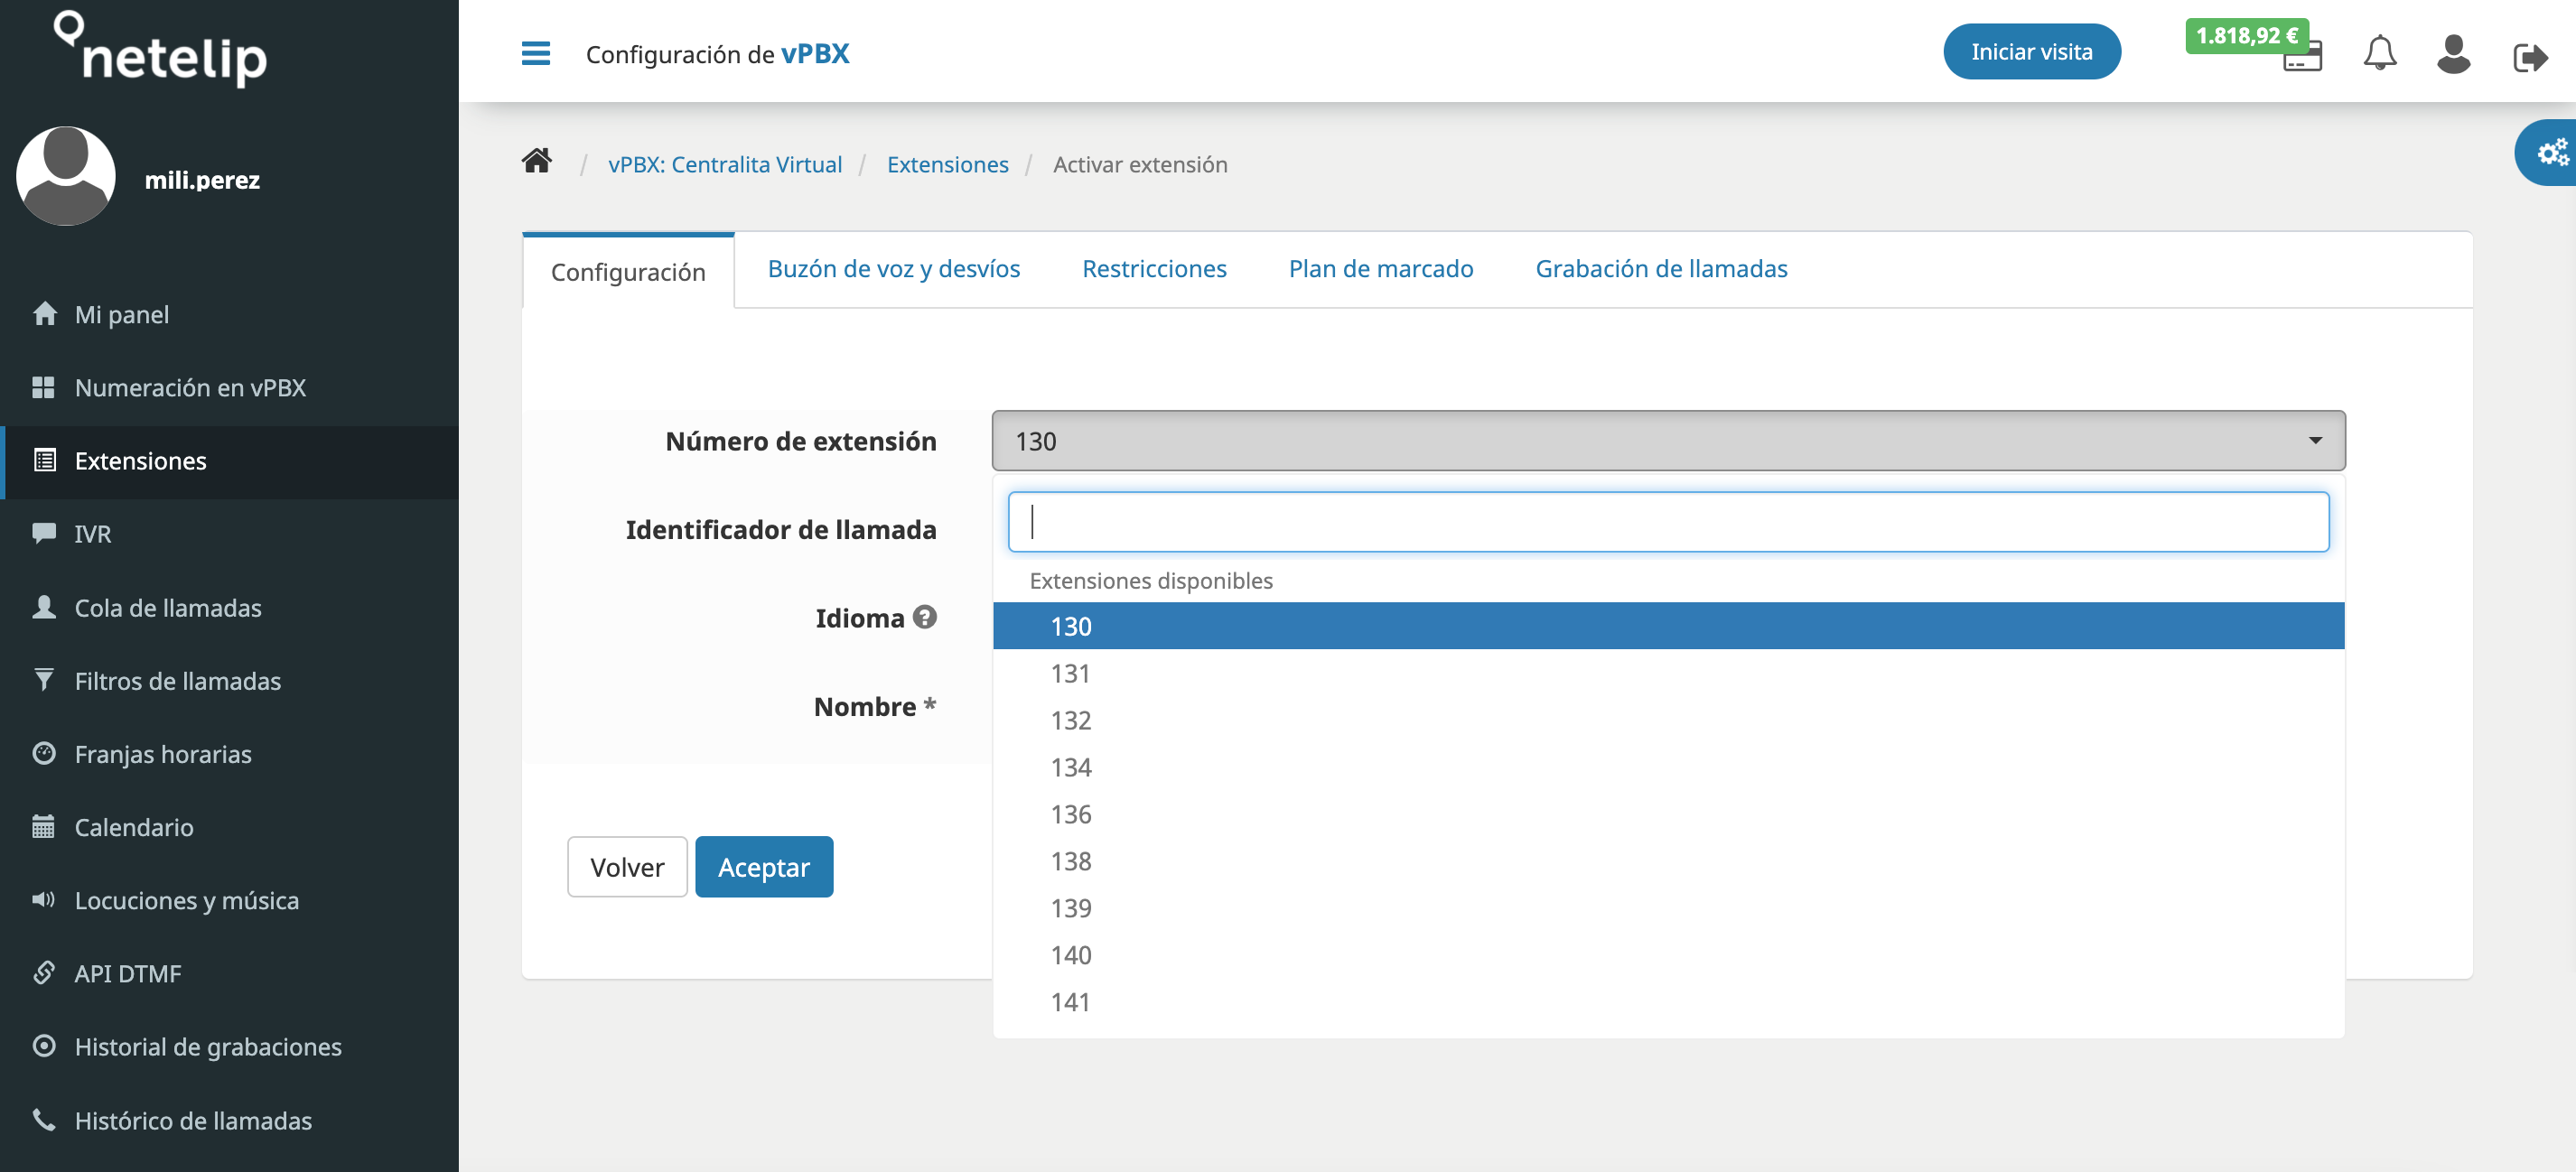Choose extension 140 from list

[x=1668, y=954]
